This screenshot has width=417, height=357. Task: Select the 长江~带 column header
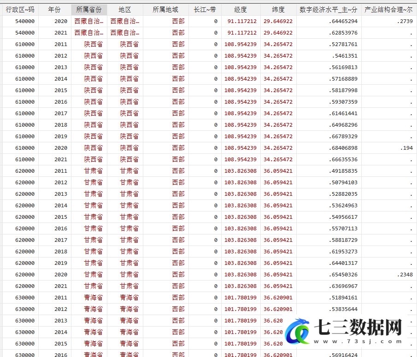205,10
